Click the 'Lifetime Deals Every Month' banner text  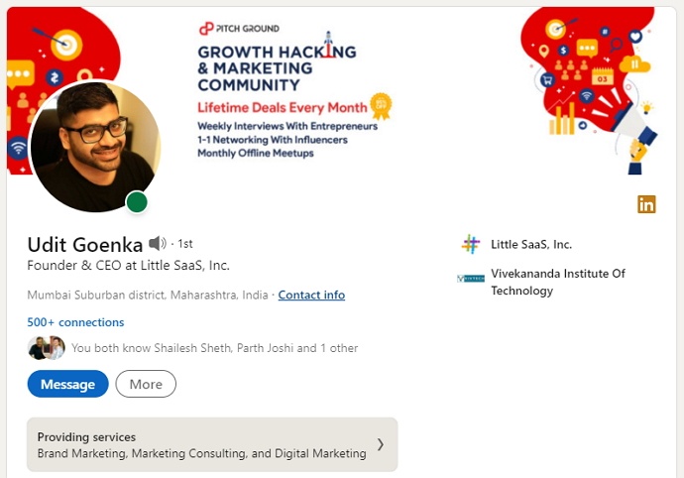coord(283,107)
